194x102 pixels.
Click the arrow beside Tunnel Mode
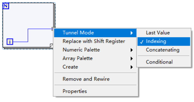[x=132, y=33]
